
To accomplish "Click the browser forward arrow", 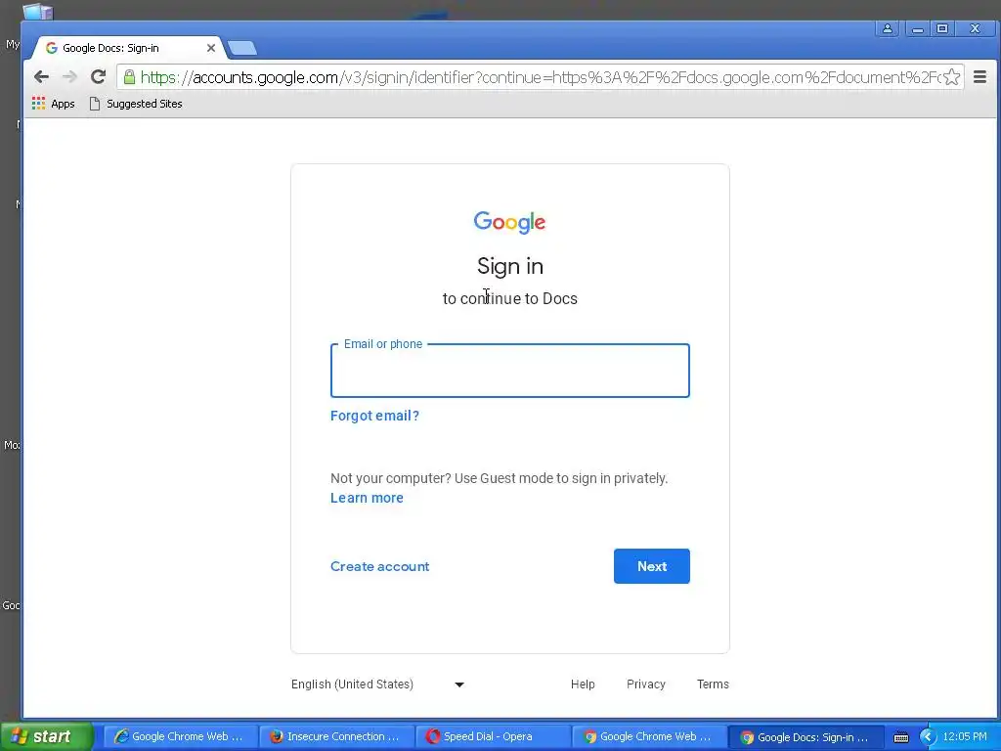I will pos(69,77).
